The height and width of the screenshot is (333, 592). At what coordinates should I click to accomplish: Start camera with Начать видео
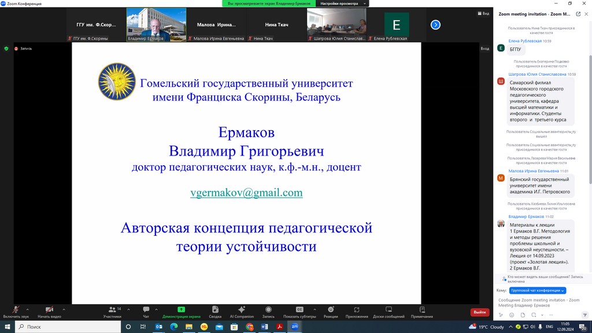(x=49, y=311)
